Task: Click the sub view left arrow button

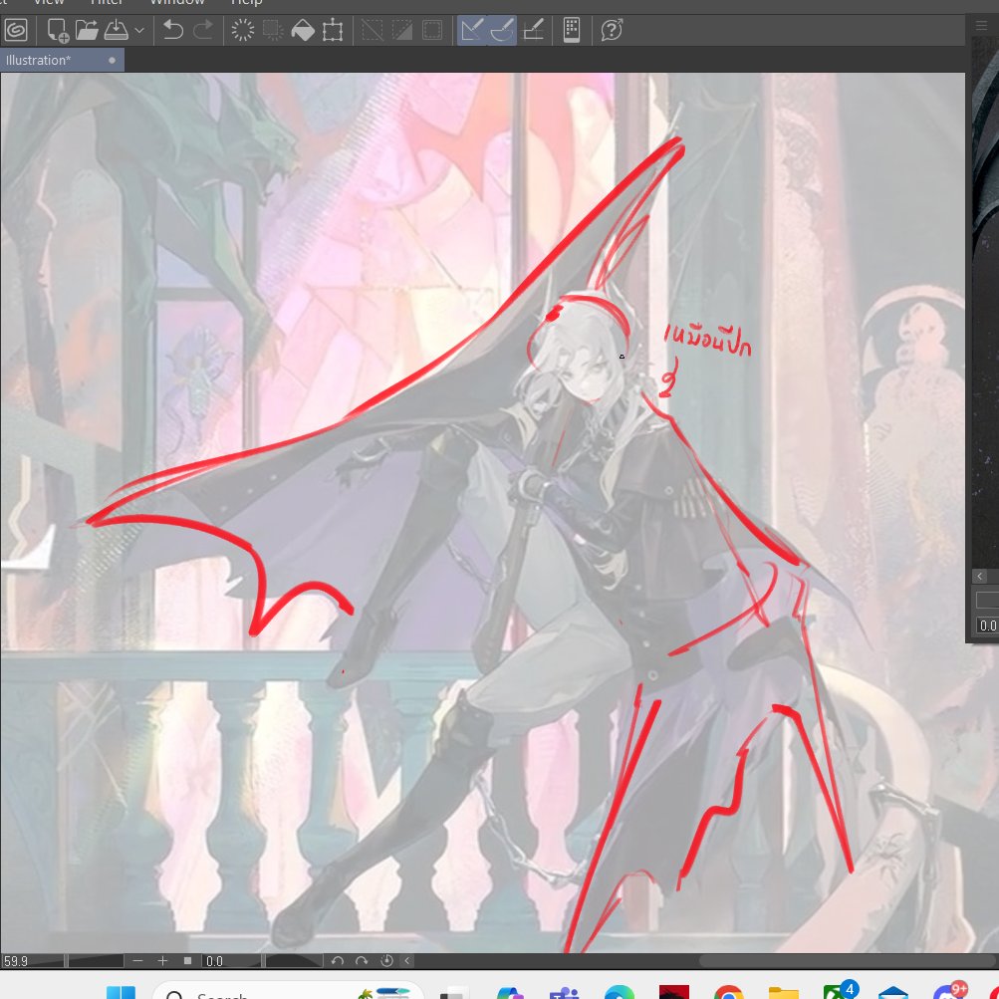Action: (x=980, y=577)
